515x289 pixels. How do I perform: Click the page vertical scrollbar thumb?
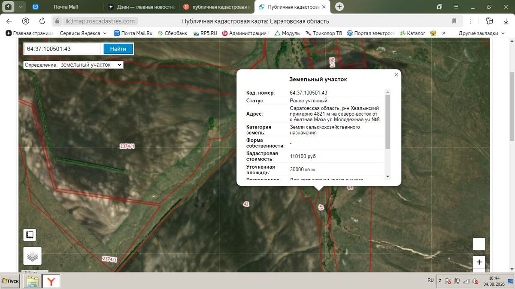(x=511, y=106)
